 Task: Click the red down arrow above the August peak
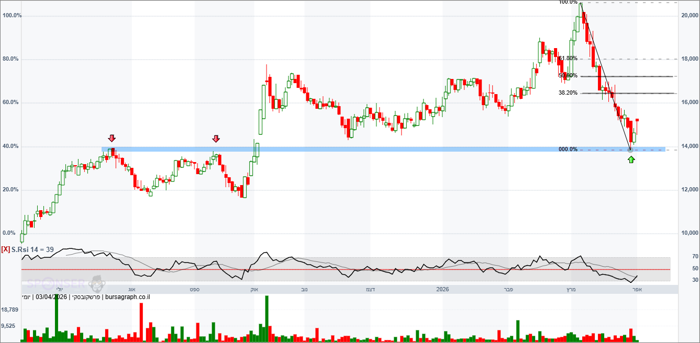(112, 138)
